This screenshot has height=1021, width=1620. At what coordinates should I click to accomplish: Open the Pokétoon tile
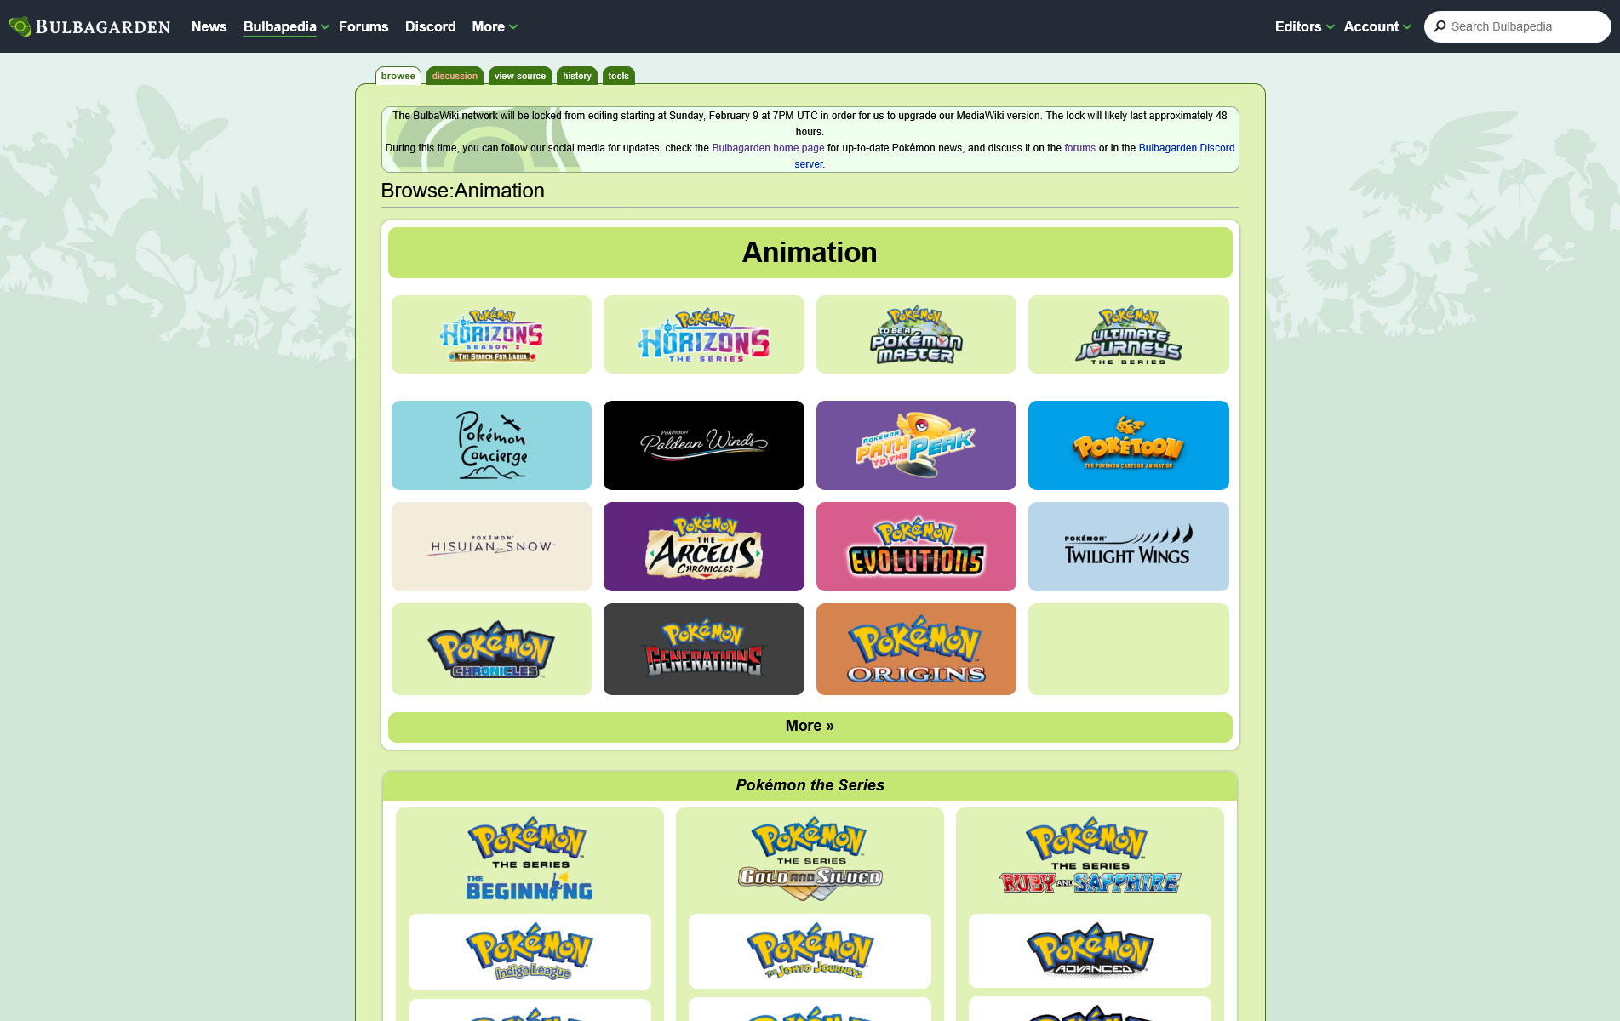pyautogui.click(x=1129, y=445)
